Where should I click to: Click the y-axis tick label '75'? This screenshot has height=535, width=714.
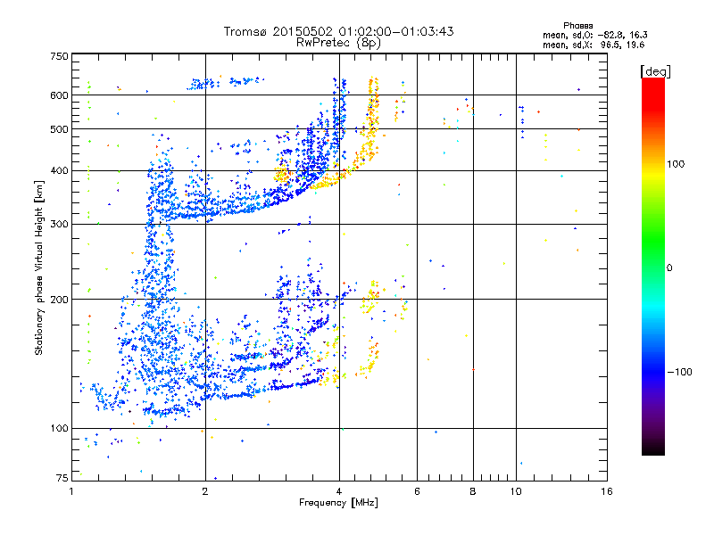(62, 478)
